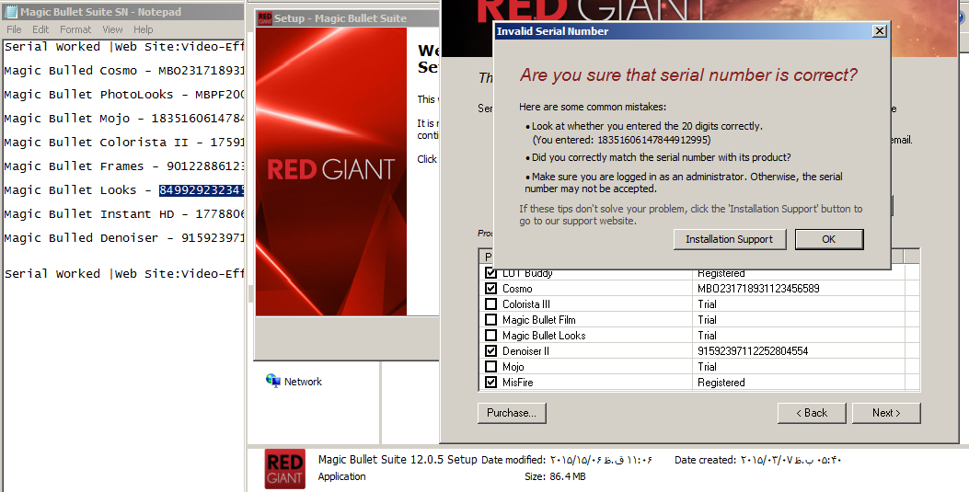Open the Help menu in Notepad
The width and height of the screenshot is (969, 492).
pos(143,29)
